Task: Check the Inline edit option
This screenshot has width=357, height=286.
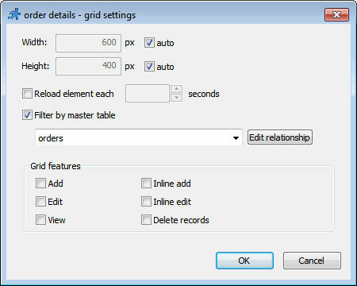Action: tap(146, 202)
